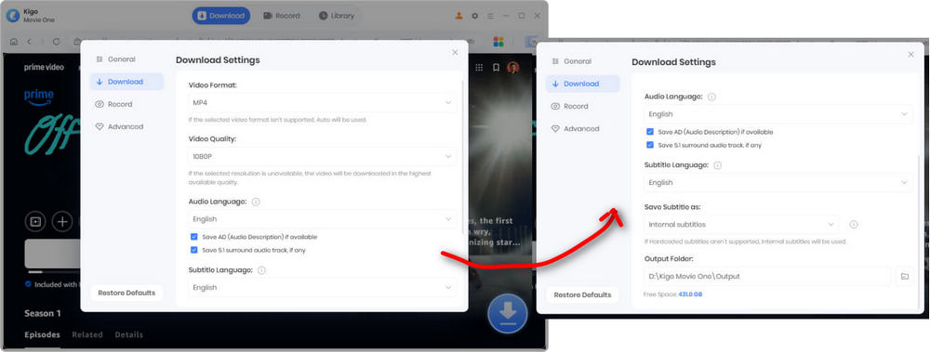The image size is (930, 352).
Task: Open settings gear in Kigo title bar
Action: [x=474, y=16]
